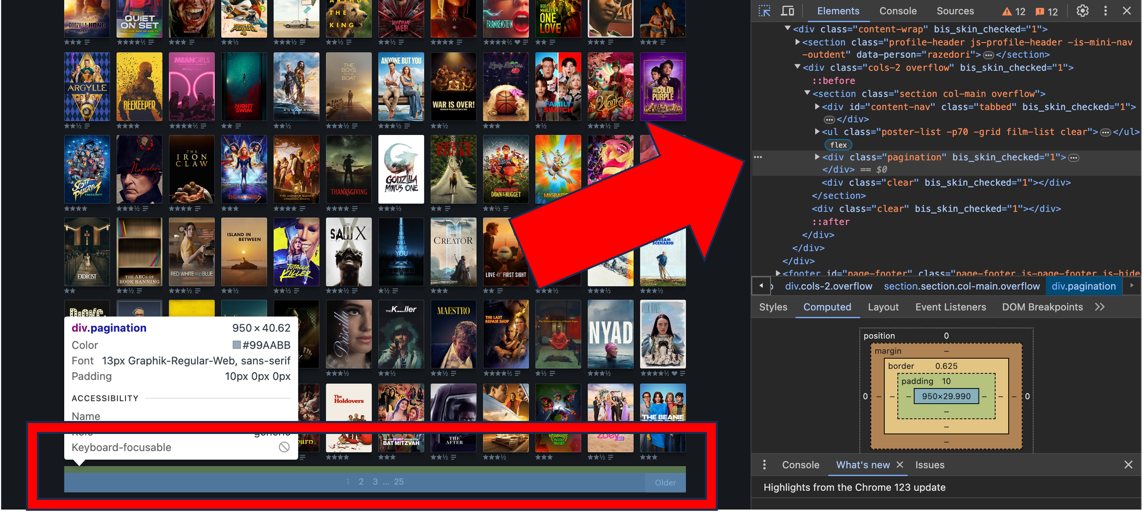Collapse the section col-main overflow node

(808, 93)
